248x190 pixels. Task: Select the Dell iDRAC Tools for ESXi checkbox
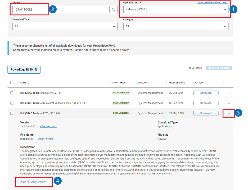[12, 113]
